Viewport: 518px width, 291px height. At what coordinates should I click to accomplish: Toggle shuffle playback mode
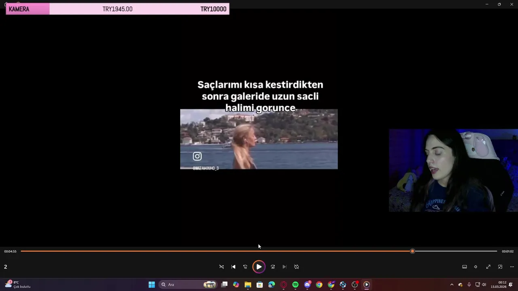(x=221, y=267)
